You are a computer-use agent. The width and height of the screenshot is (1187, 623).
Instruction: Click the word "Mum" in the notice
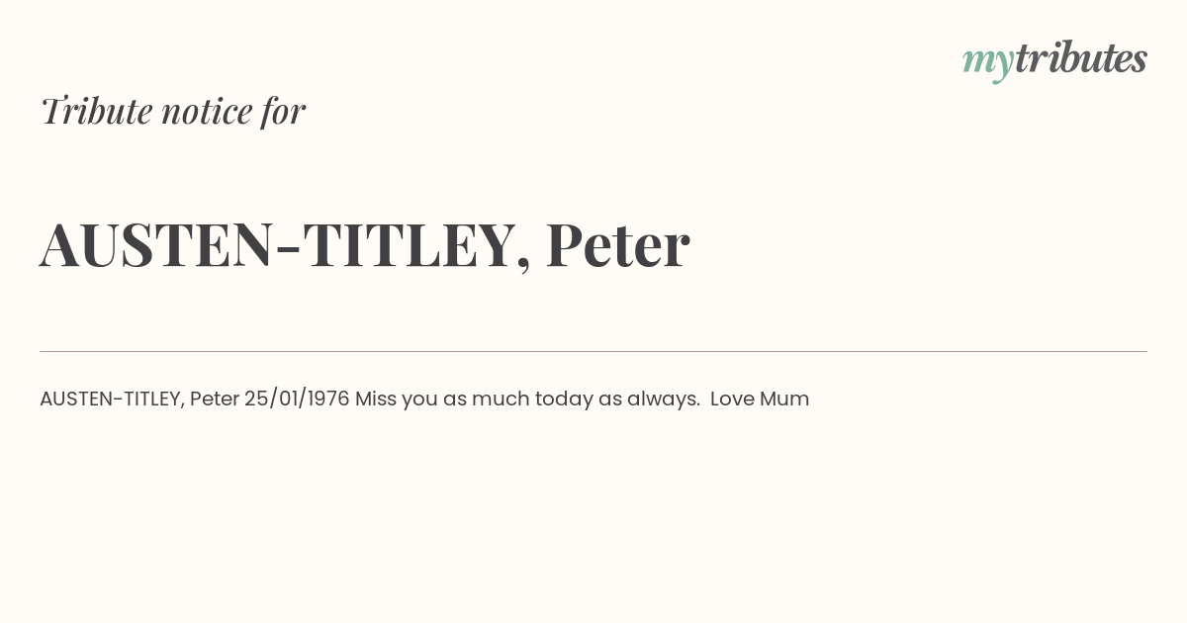784,399
